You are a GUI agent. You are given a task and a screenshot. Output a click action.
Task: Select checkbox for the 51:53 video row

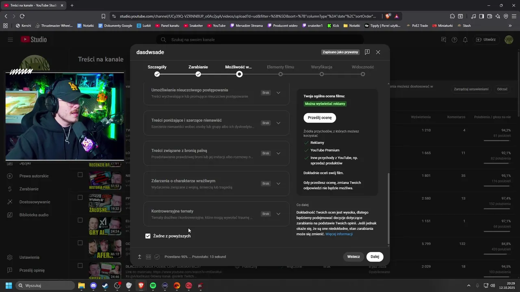80,175
